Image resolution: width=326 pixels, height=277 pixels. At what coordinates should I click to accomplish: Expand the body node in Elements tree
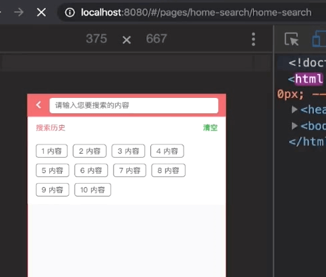click(294, 126)
